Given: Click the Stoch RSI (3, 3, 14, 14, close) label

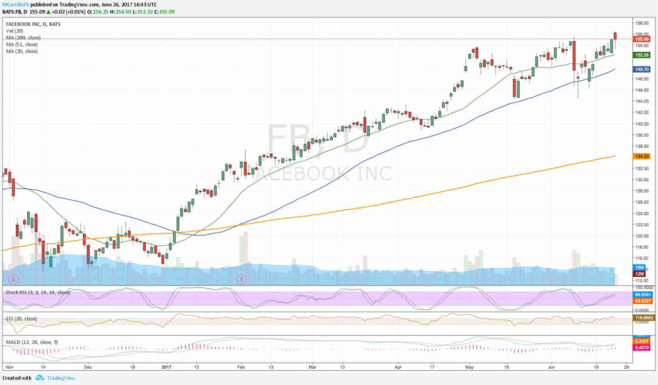Looking at the screenshot, I should pyautogui.click(x=37, y=292).
